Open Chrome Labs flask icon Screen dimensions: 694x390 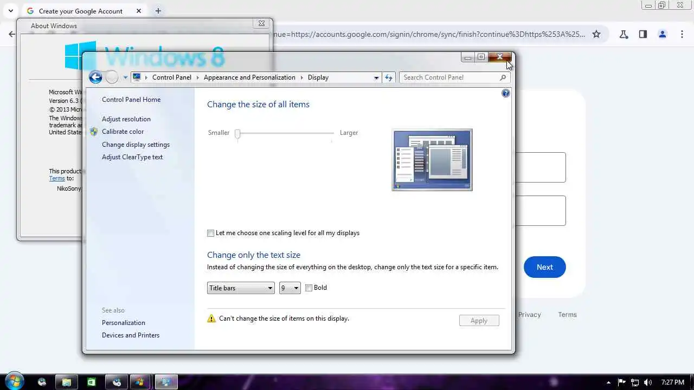coord(624,34)
